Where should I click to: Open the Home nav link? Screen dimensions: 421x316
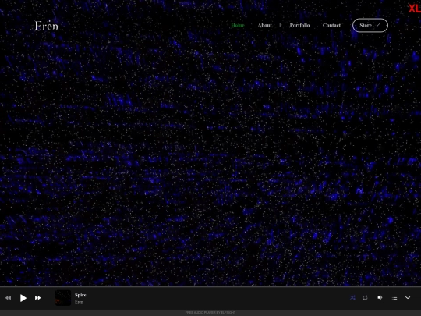click(238, 25)
